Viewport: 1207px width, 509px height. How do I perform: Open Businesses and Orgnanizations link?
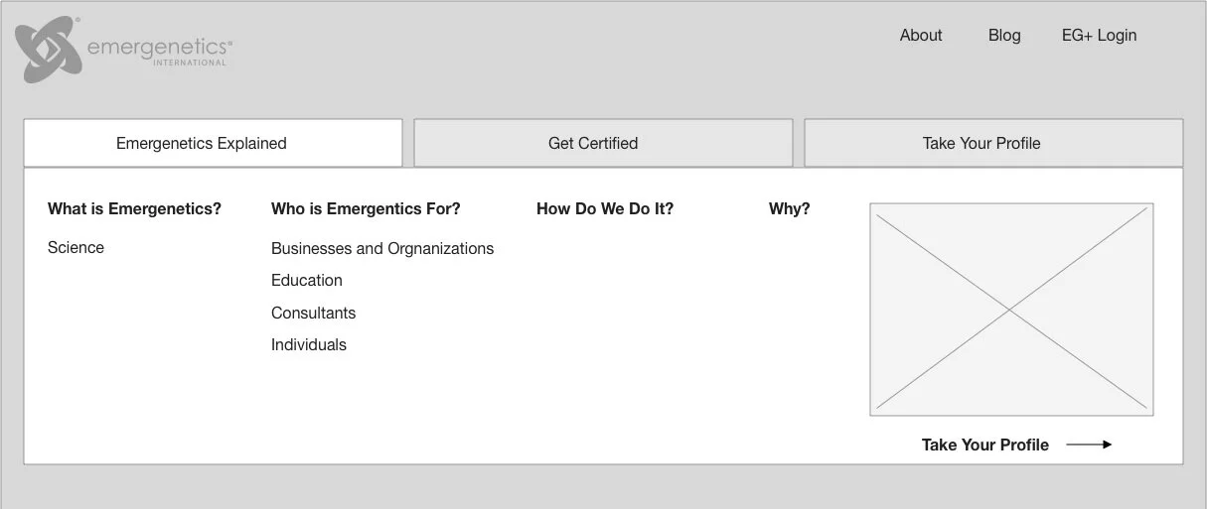382,249
